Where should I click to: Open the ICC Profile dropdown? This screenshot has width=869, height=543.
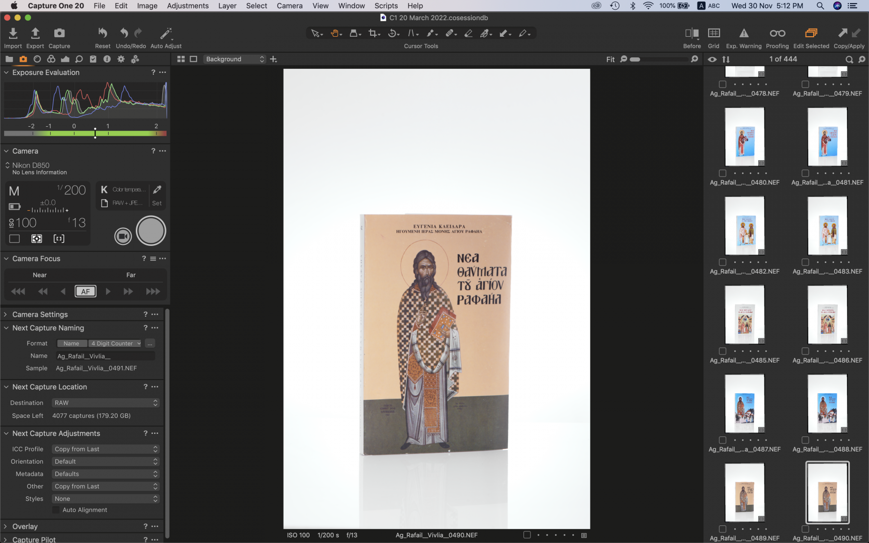[x=106, y=449]
